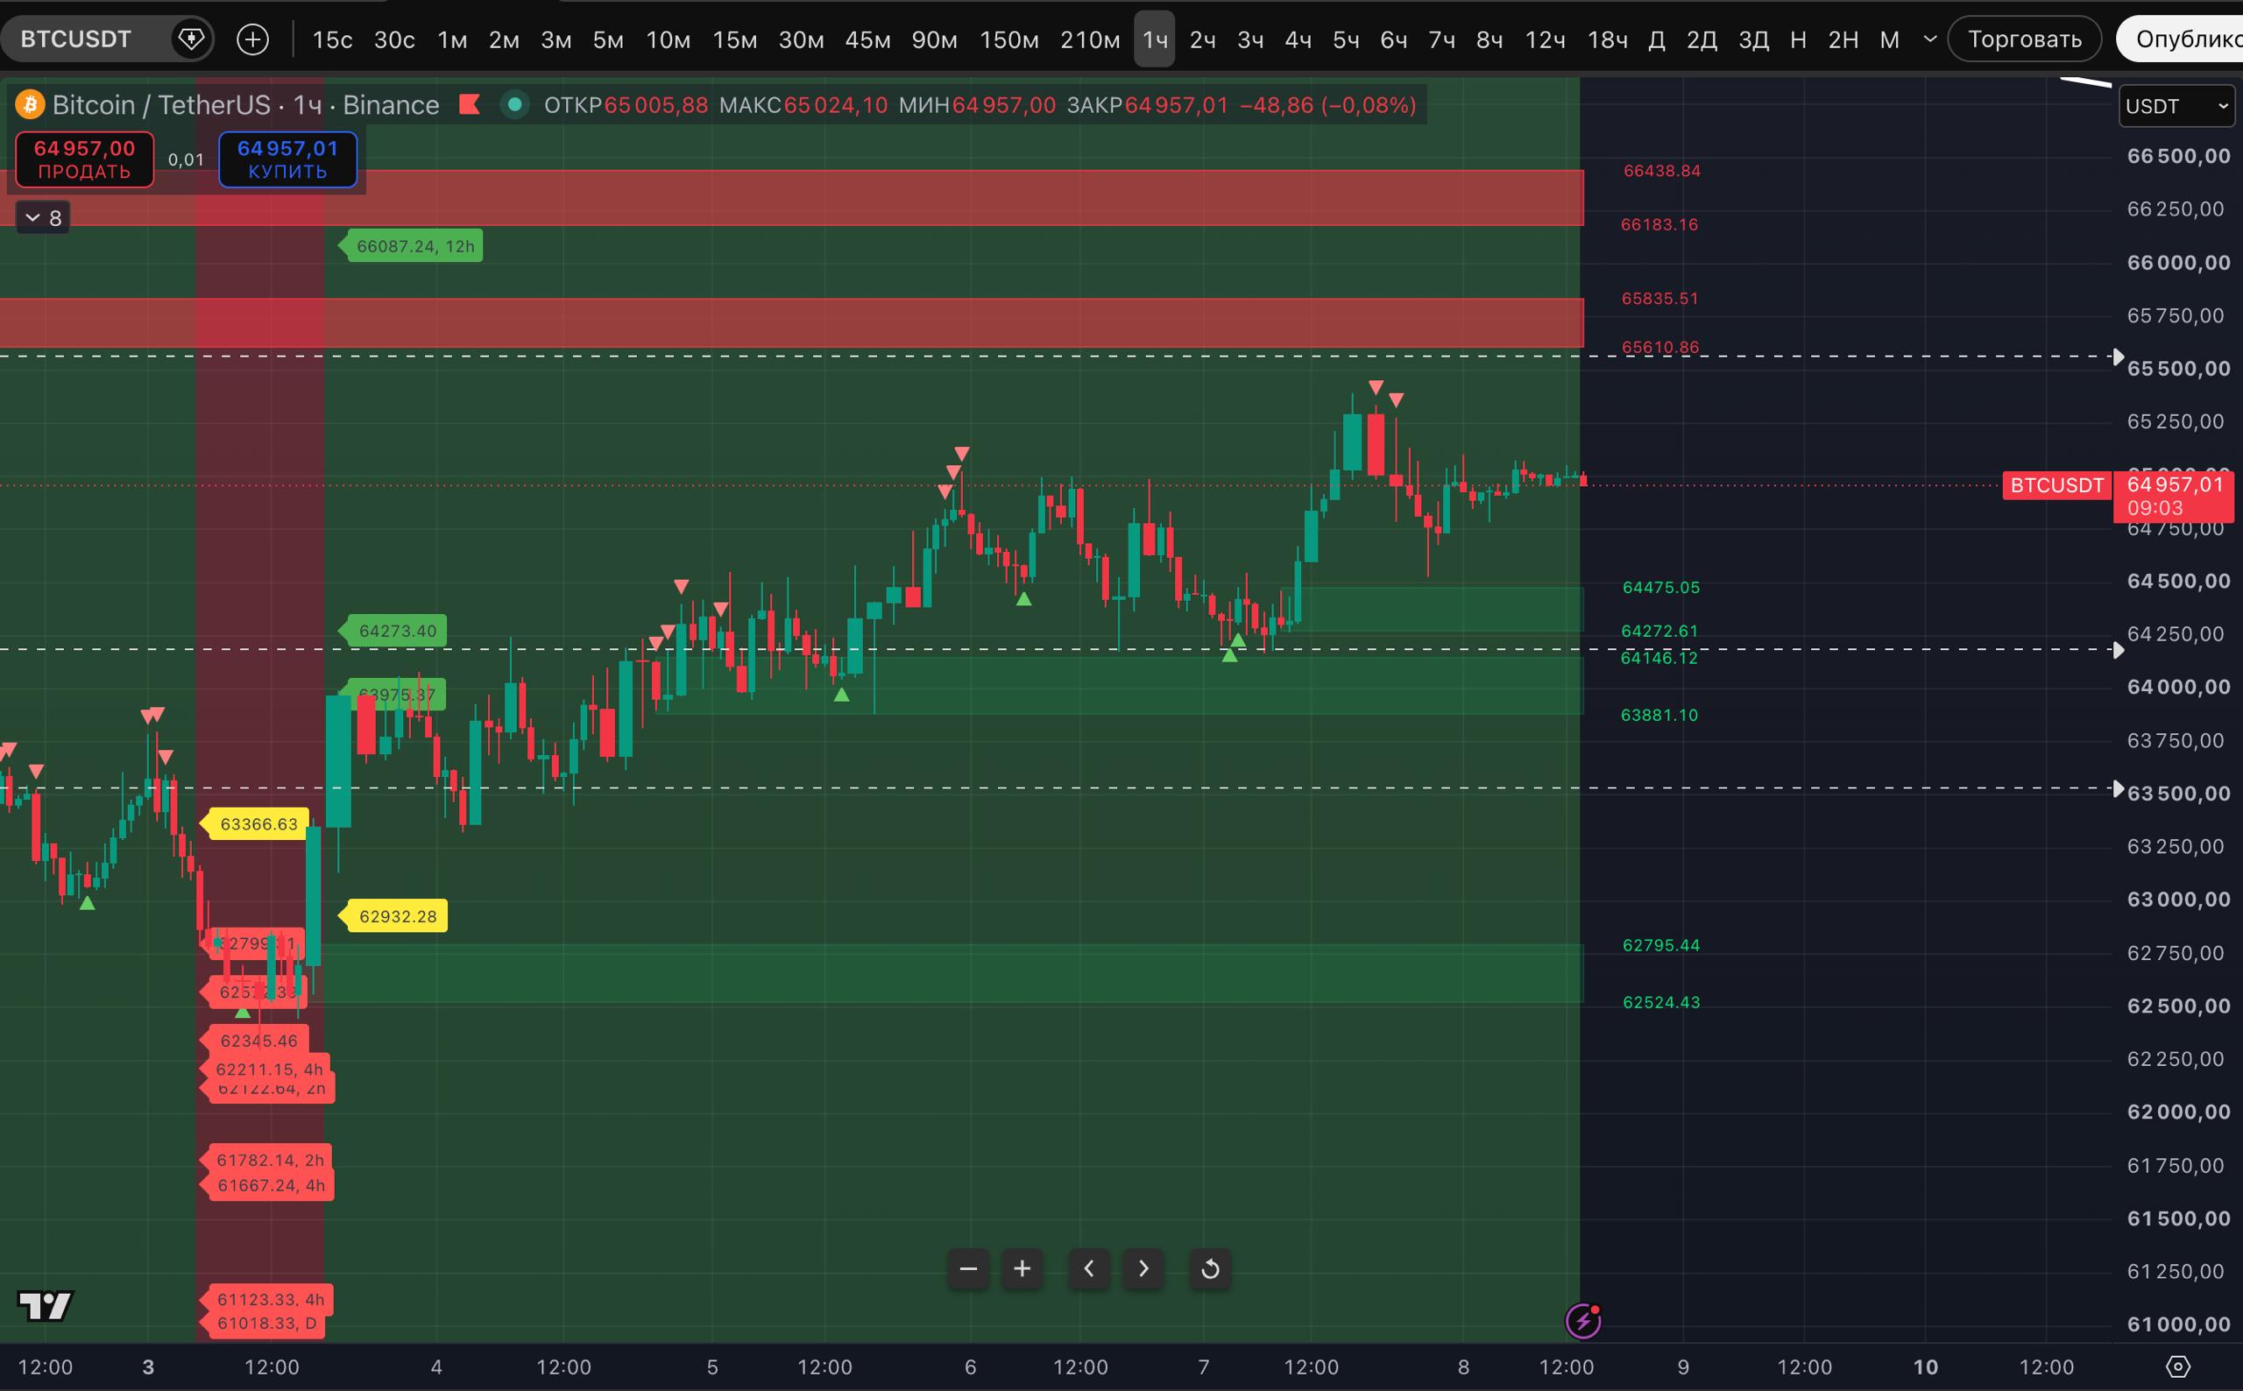2243x1391 pixels.
Task: Select the 15с timeframe
Action: pos(332,39)
